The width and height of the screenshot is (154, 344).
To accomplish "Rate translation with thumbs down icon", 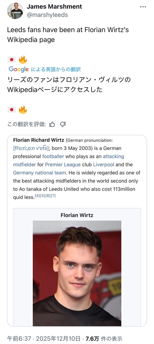I will point(63,124).
